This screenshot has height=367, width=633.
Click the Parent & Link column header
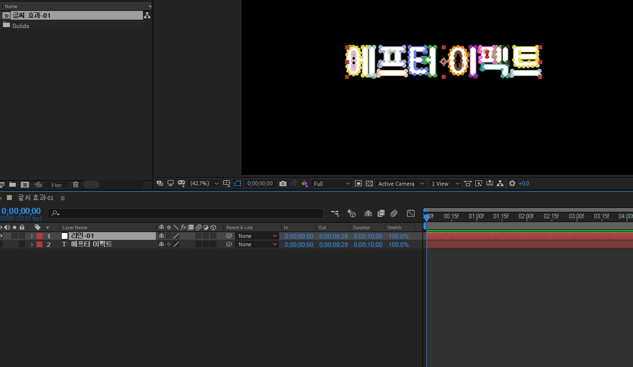click(x=240, y=228)
